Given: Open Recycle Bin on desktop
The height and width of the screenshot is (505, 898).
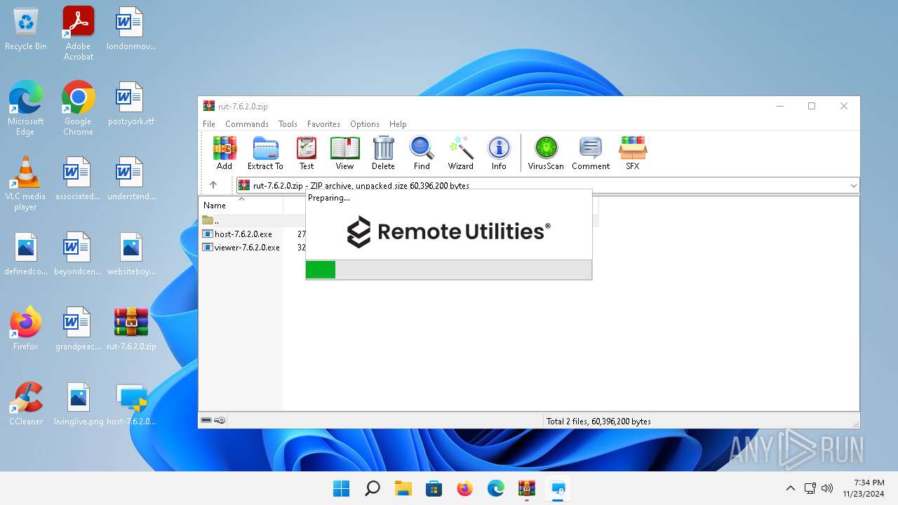Looking at the screenshot, I should click(x=26, y=29).
